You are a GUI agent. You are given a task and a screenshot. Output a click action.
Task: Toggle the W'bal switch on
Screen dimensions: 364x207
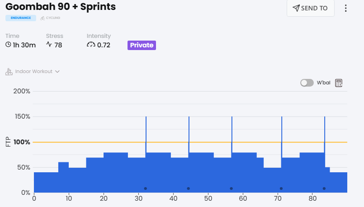coord(307,83)
